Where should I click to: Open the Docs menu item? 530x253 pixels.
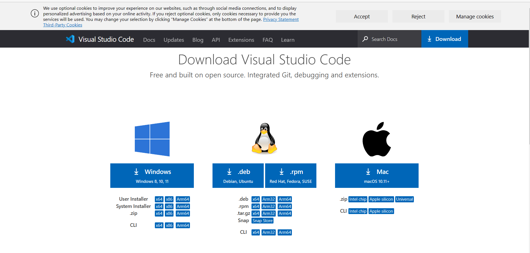point(149,40)
